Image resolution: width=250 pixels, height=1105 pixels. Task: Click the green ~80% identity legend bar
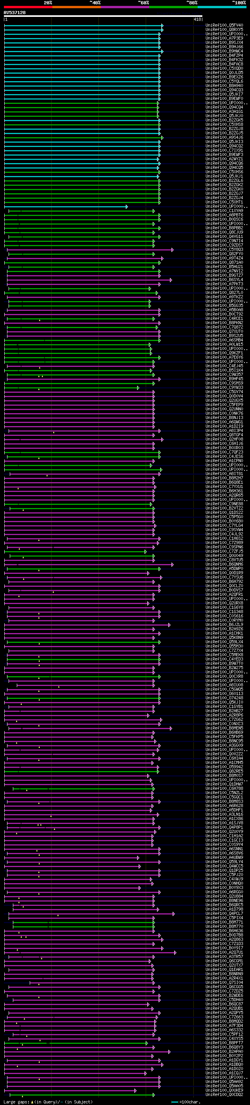pos(173,7)
